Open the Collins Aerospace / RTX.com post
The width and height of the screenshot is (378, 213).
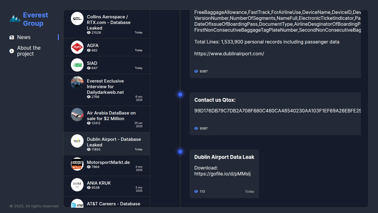click(108, 22)
